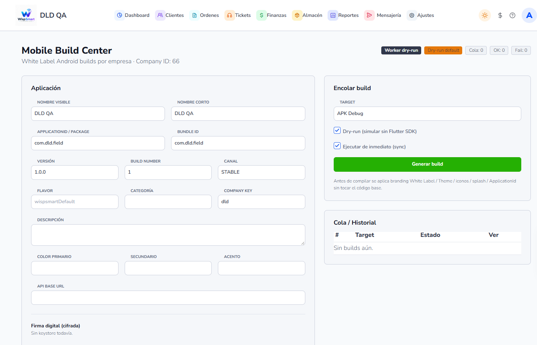Focus the Flavor field
The height and width of the screenshot is (345, 537).
coord(75,202)
